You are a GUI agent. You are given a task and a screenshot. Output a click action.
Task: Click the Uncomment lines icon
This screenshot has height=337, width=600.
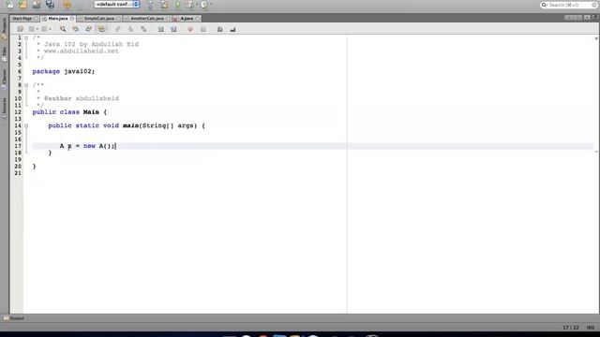[232, 29]
